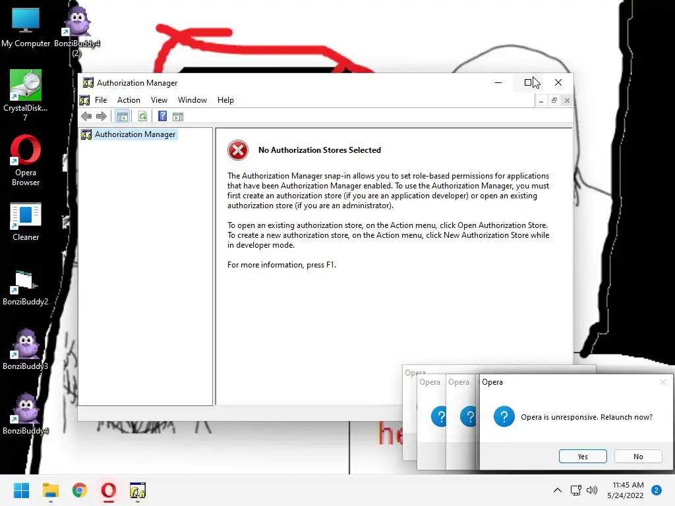
Task: Toggle the Show/Hide Console Tree toolbar icon
Action: [122, 116]
